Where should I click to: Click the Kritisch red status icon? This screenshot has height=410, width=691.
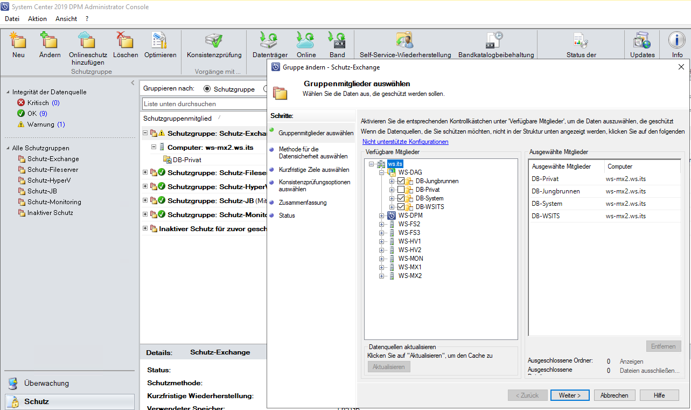[21, 103]
